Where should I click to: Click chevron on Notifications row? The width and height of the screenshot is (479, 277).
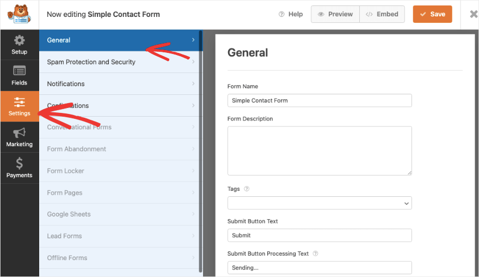pyautogui.click(x=193, y=83)
